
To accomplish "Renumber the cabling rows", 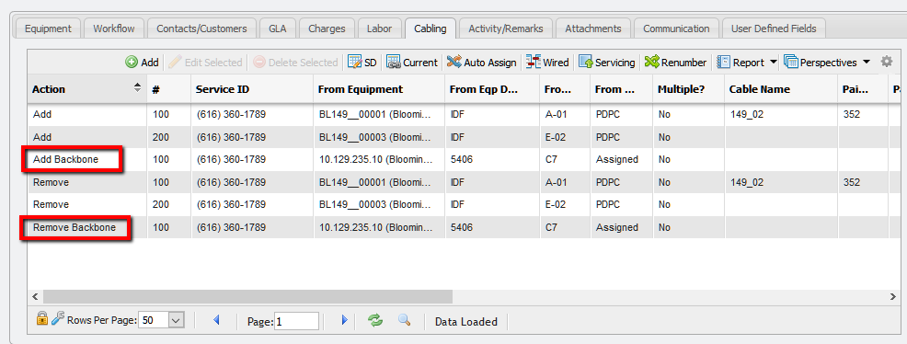I will 675,62.
